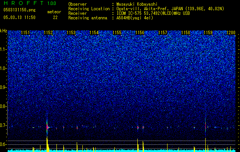Select the filename 0503131150.png
240x152 pixels.
19,10
